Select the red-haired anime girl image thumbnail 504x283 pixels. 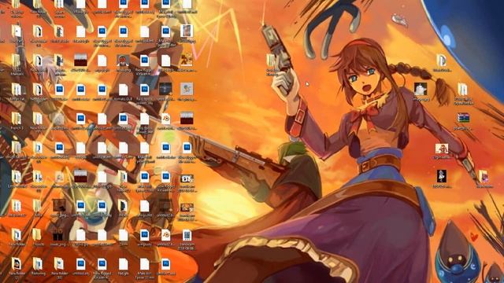coord(442,149)
